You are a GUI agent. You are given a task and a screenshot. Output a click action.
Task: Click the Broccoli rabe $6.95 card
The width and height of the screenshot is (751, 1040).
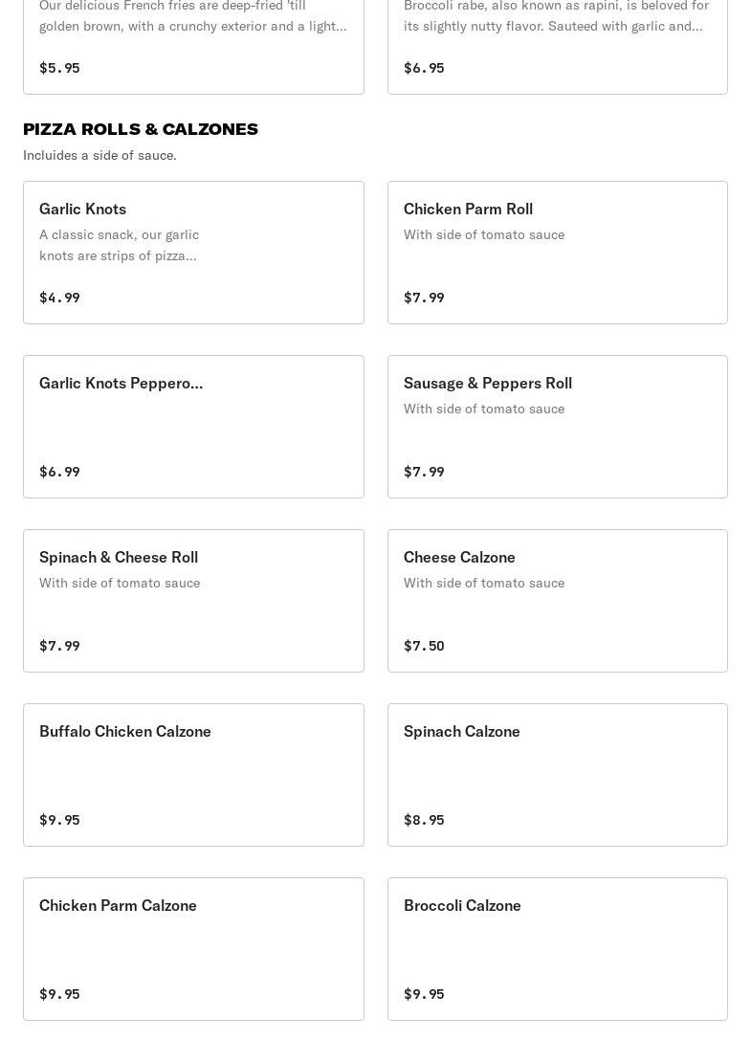point(557,48)
